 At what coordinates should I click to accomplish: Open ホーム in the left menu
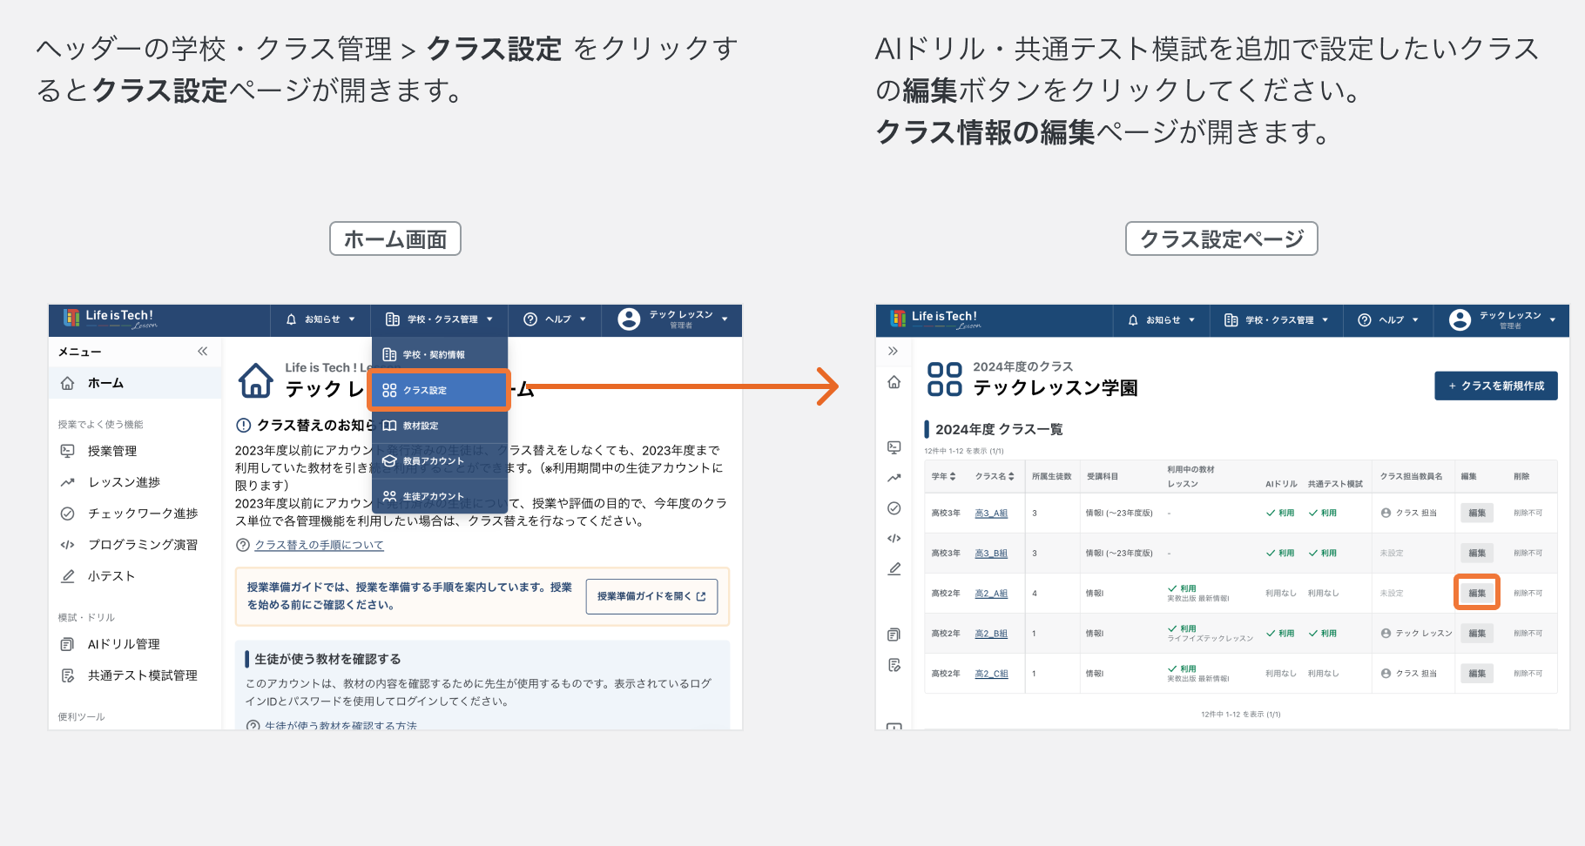pos(136,383)
